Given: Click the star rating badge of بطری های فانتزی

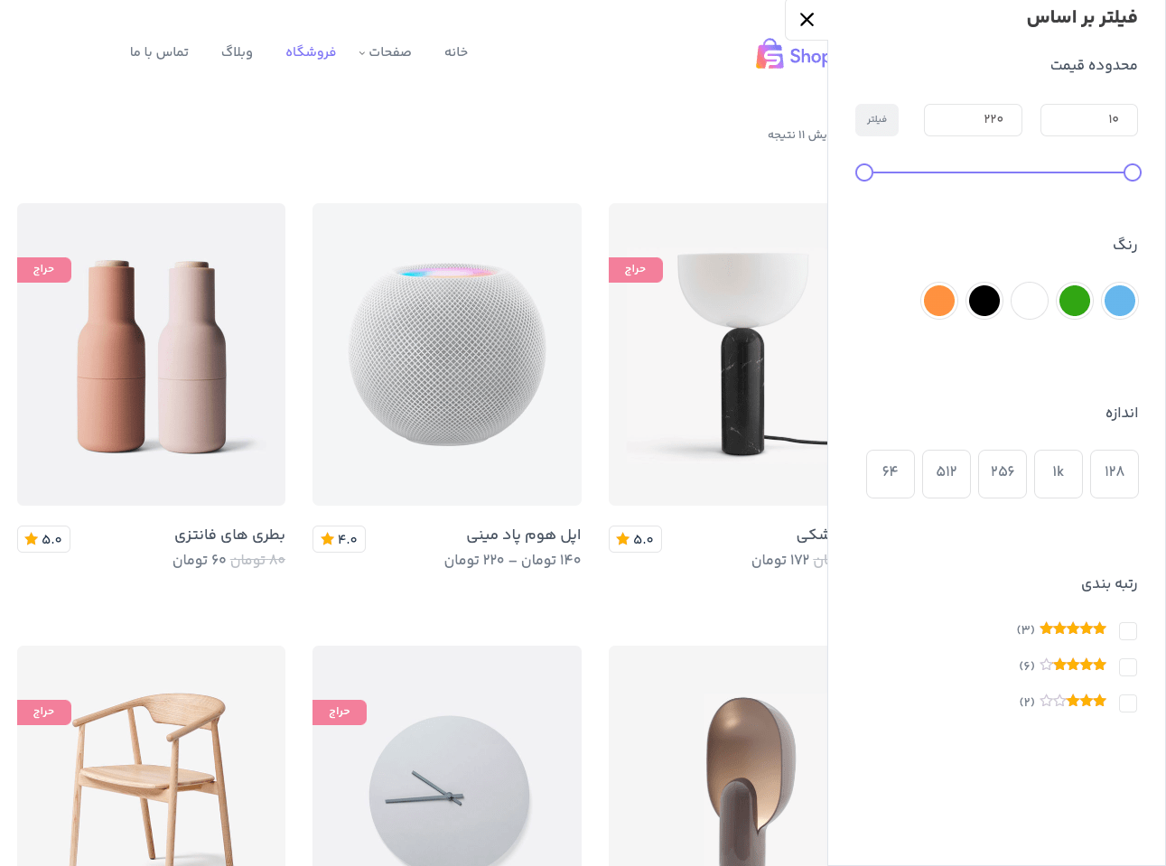Looking at the screenshot, I should coord(43,539).
